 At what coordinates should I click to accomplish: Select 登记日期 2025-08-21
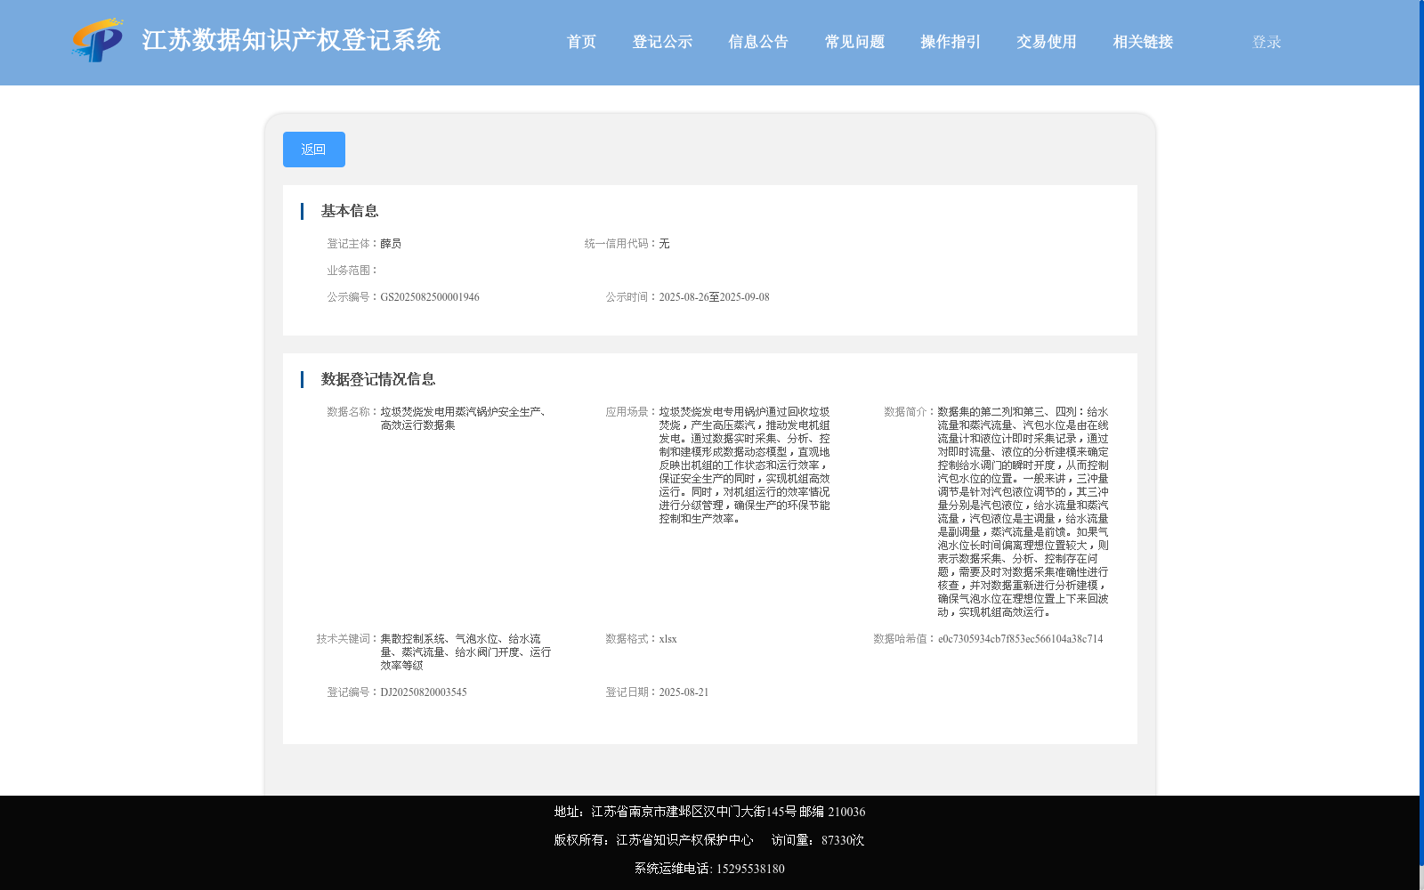684,692
